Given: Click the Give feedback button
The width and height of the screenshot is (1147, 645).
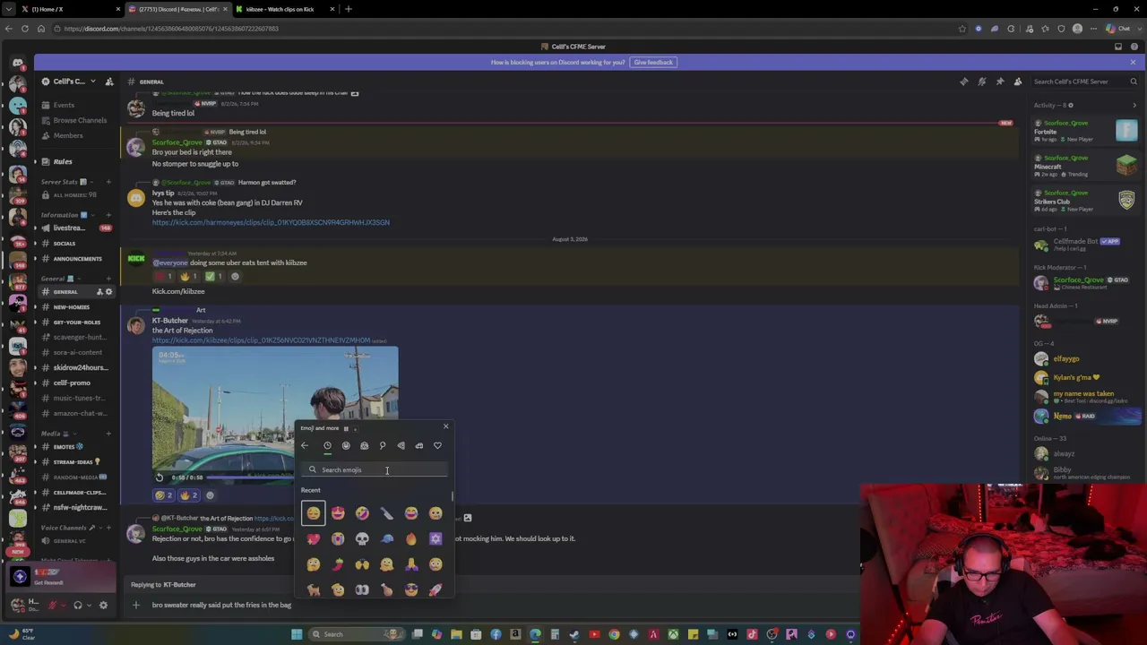Looking at the screenshot, I should [653, 62].
